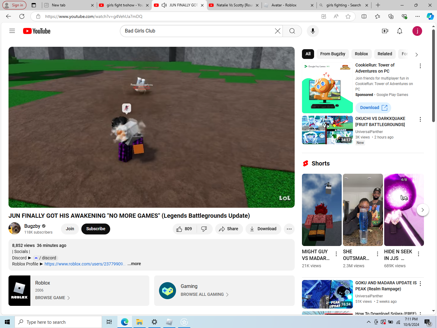Select the Related filter chip
The width and height of the screenshot is (437, 328).
click(385, 54)
